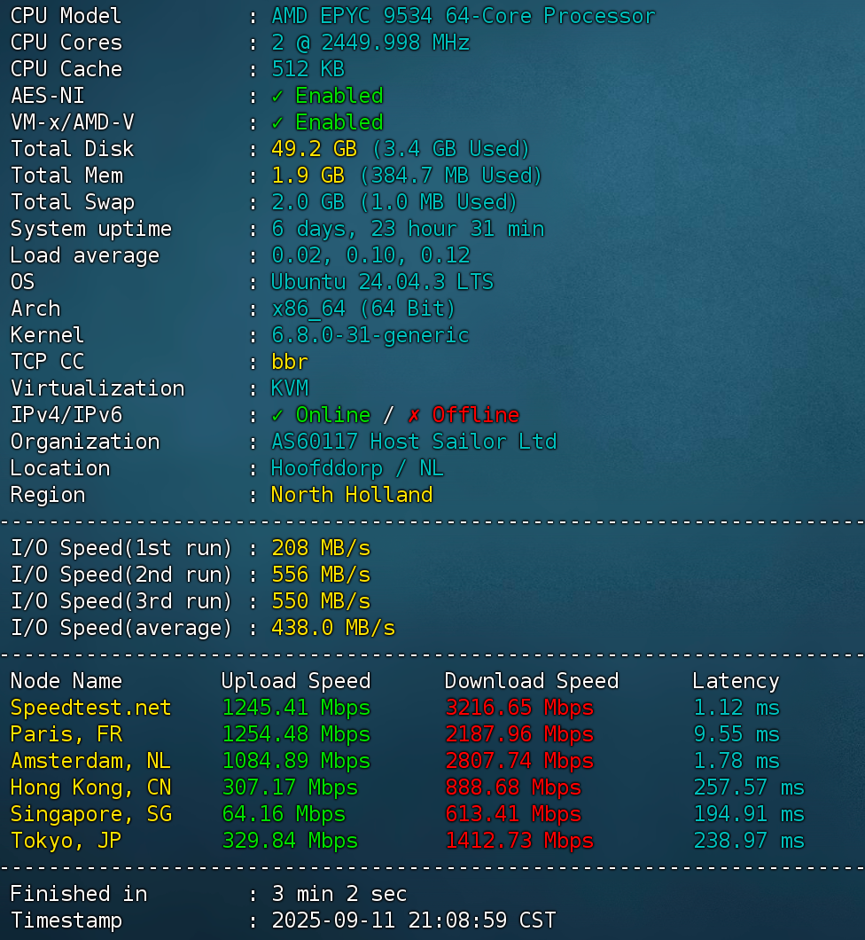Image resolution: width=865 pixels, height=940 pixels.
Task: Select the Singapore, SG node name
Action: [x=91, y=814]
